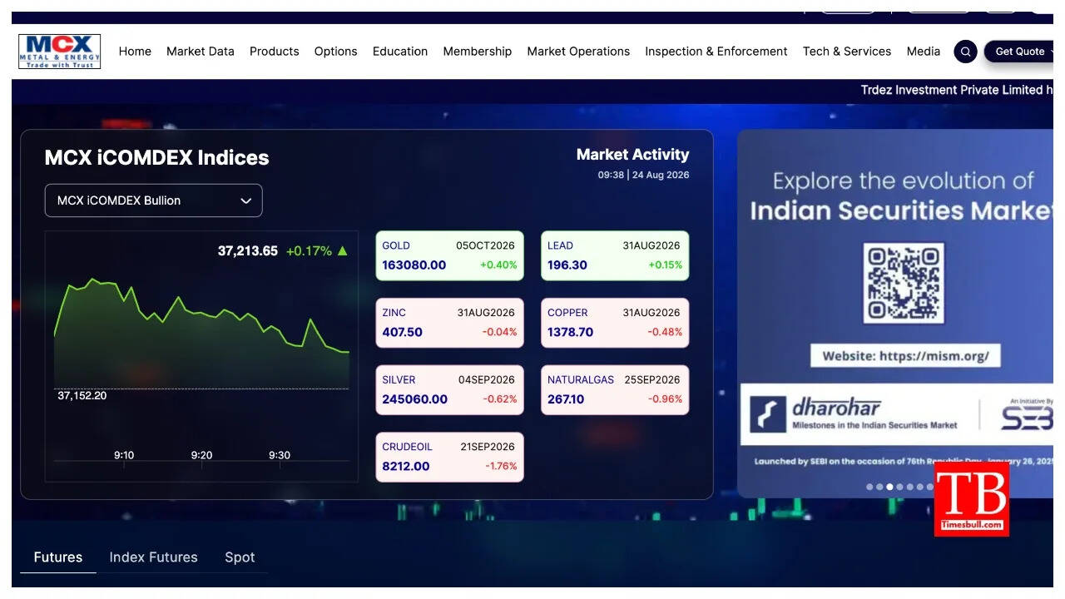Click the crude oil price 8212.00
The image size is (1065, 599).
[406, 466]
